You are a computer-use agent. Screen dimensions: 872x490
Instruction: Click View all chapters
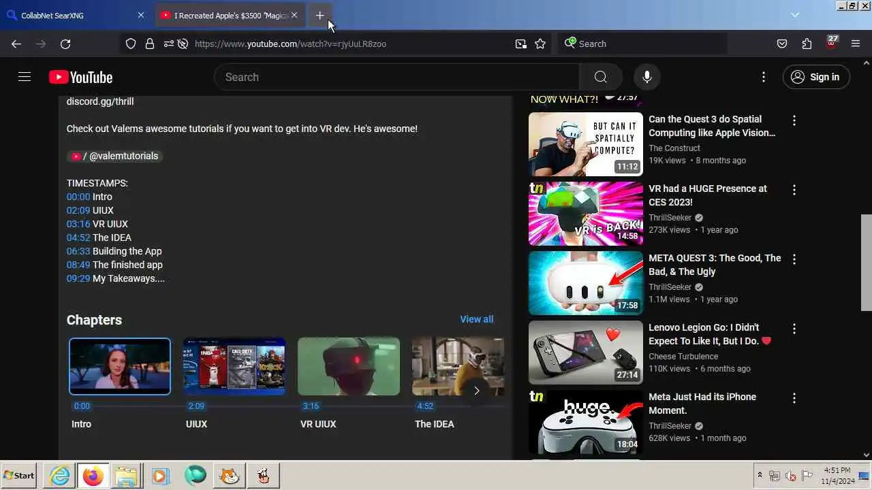(476, 319)
